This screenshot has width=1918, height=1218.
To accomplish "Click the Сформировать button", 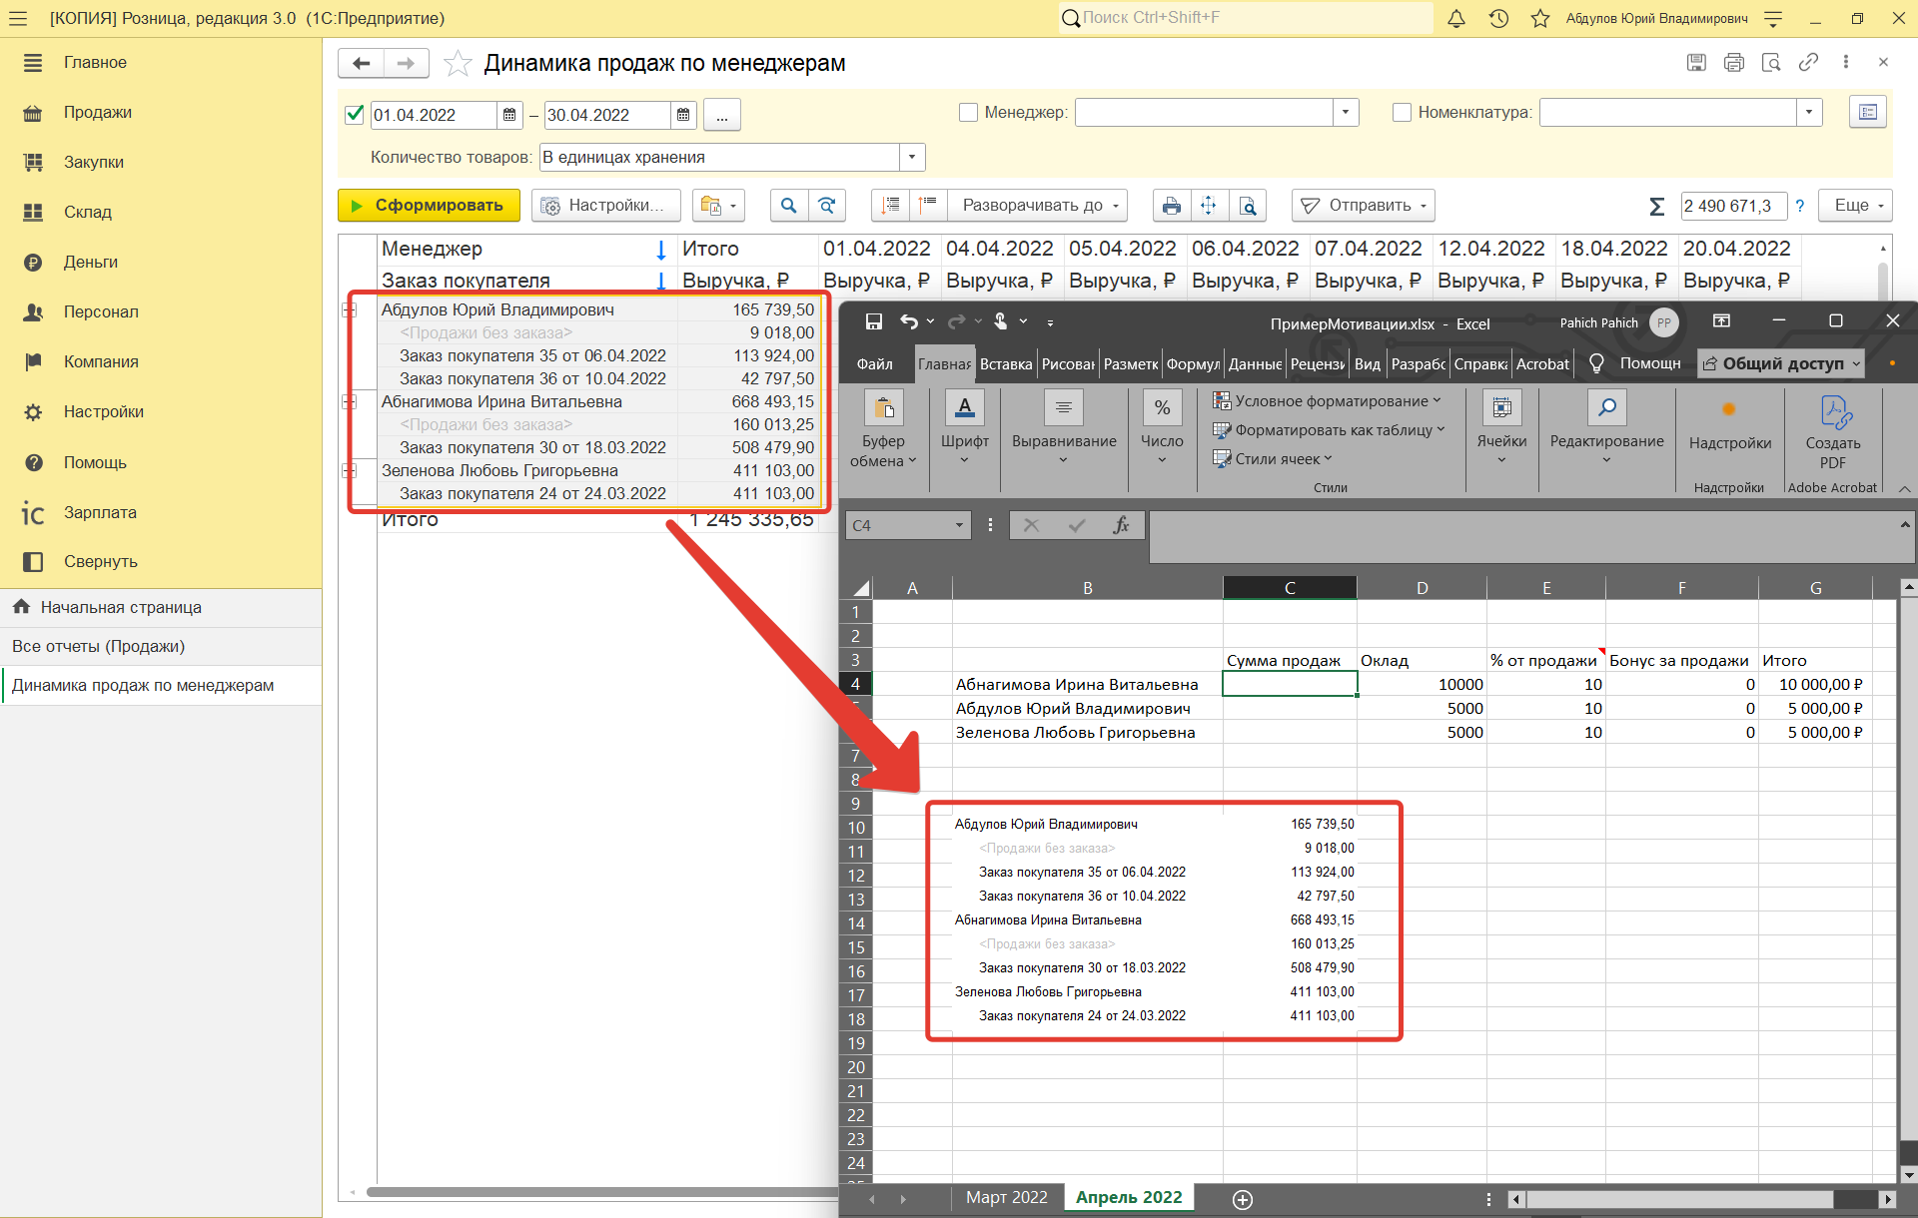I will click(429, 205).
